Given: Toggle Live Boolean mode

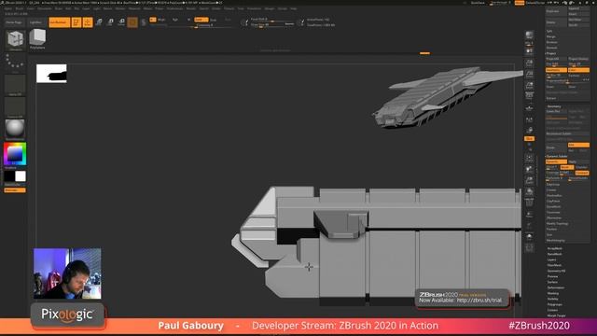Looking at the screenshot, I should click(x=60, y=22).
